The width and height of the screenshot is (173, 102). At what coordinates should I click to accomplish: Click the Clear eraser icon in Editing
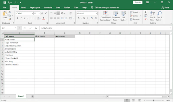(145, 19)
